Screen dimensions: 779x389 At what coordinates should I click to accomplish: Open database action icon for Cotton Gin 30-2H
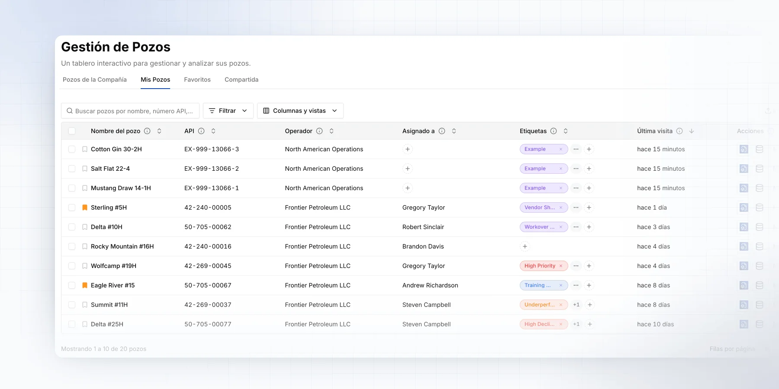point(760,149)
